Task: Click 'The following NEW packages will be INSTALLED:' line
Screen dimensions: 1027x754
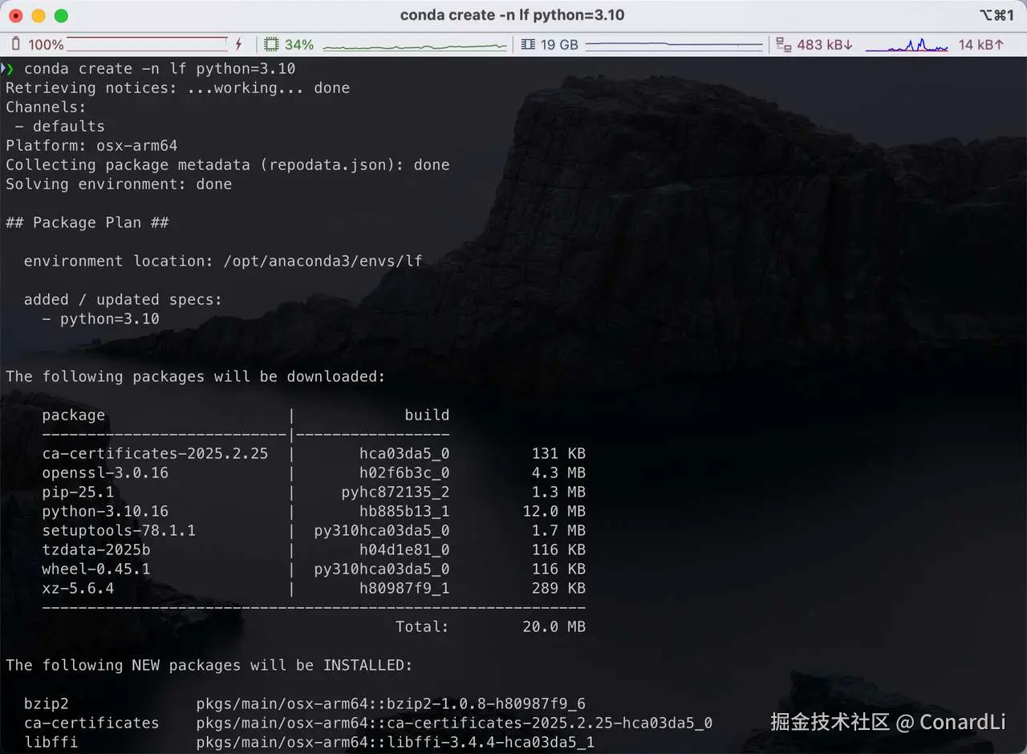Action: [209, 666]
